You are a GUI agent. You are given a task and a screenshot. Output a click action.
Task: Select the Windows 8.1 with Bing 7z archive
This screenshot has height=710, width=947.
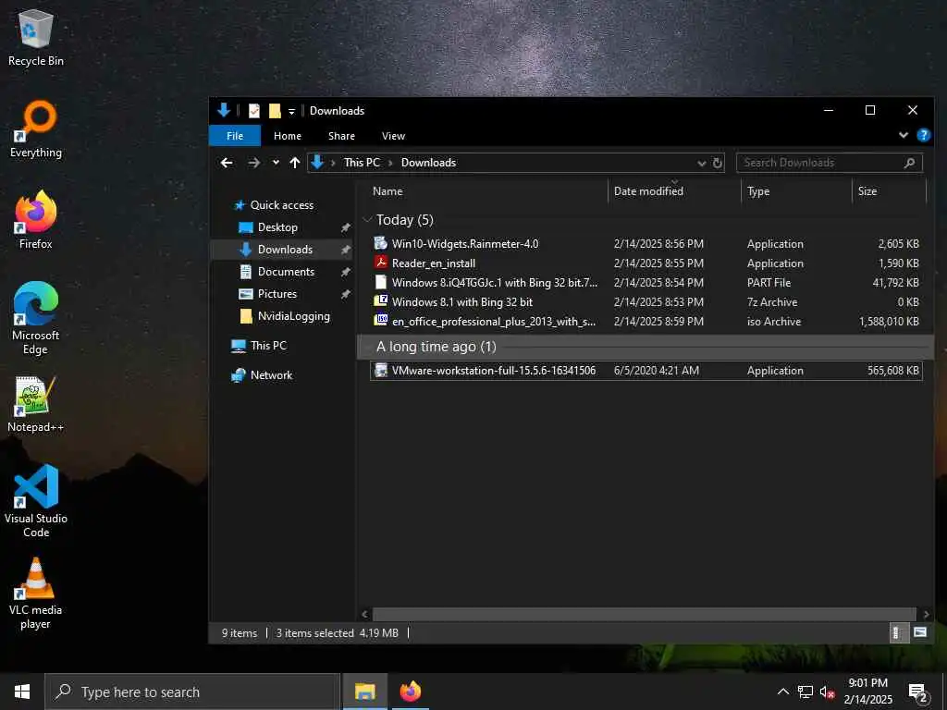tap(645, 302)
